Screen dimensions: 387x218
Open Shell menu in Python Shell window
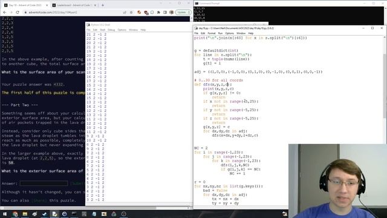(102, 30)
